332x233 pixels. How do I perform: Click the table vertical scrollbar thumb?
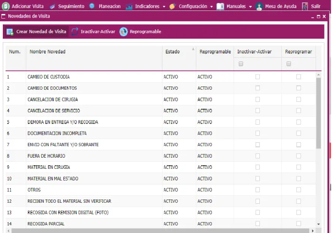pyautogui.click(x=318, y=113)
